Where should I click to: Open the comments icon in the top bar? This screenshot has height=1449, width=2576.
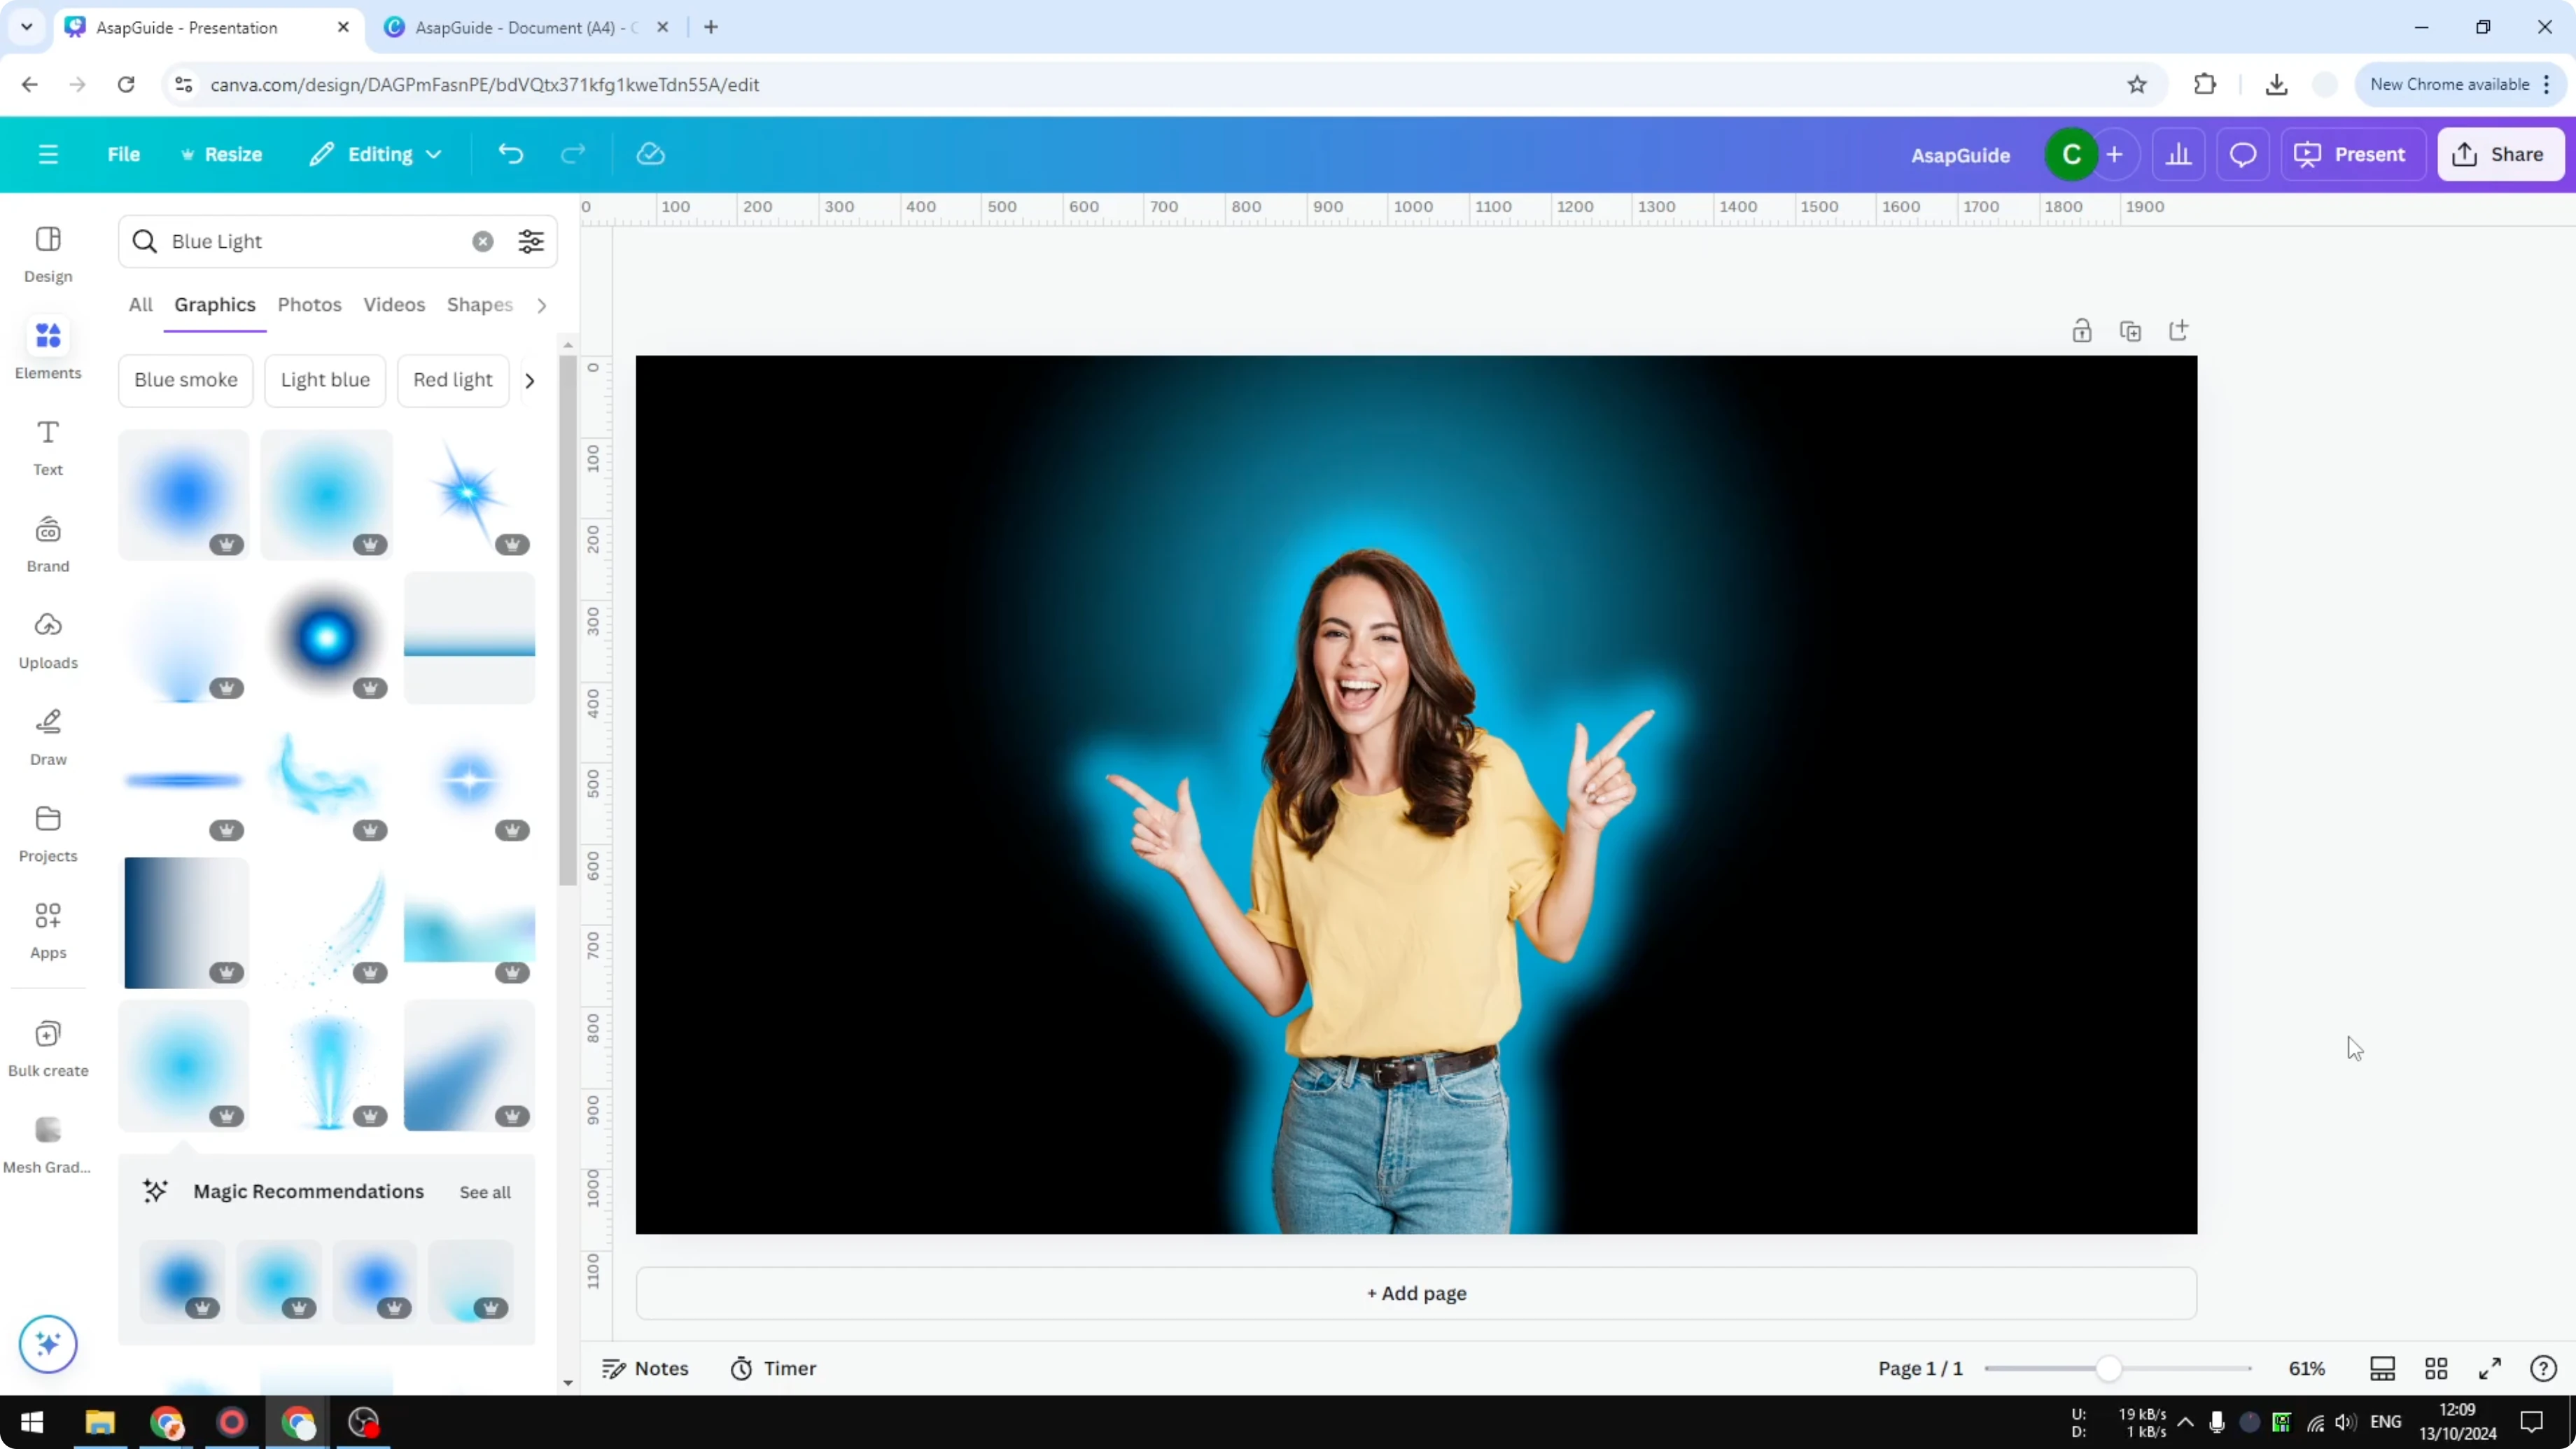pos(2243,154)
